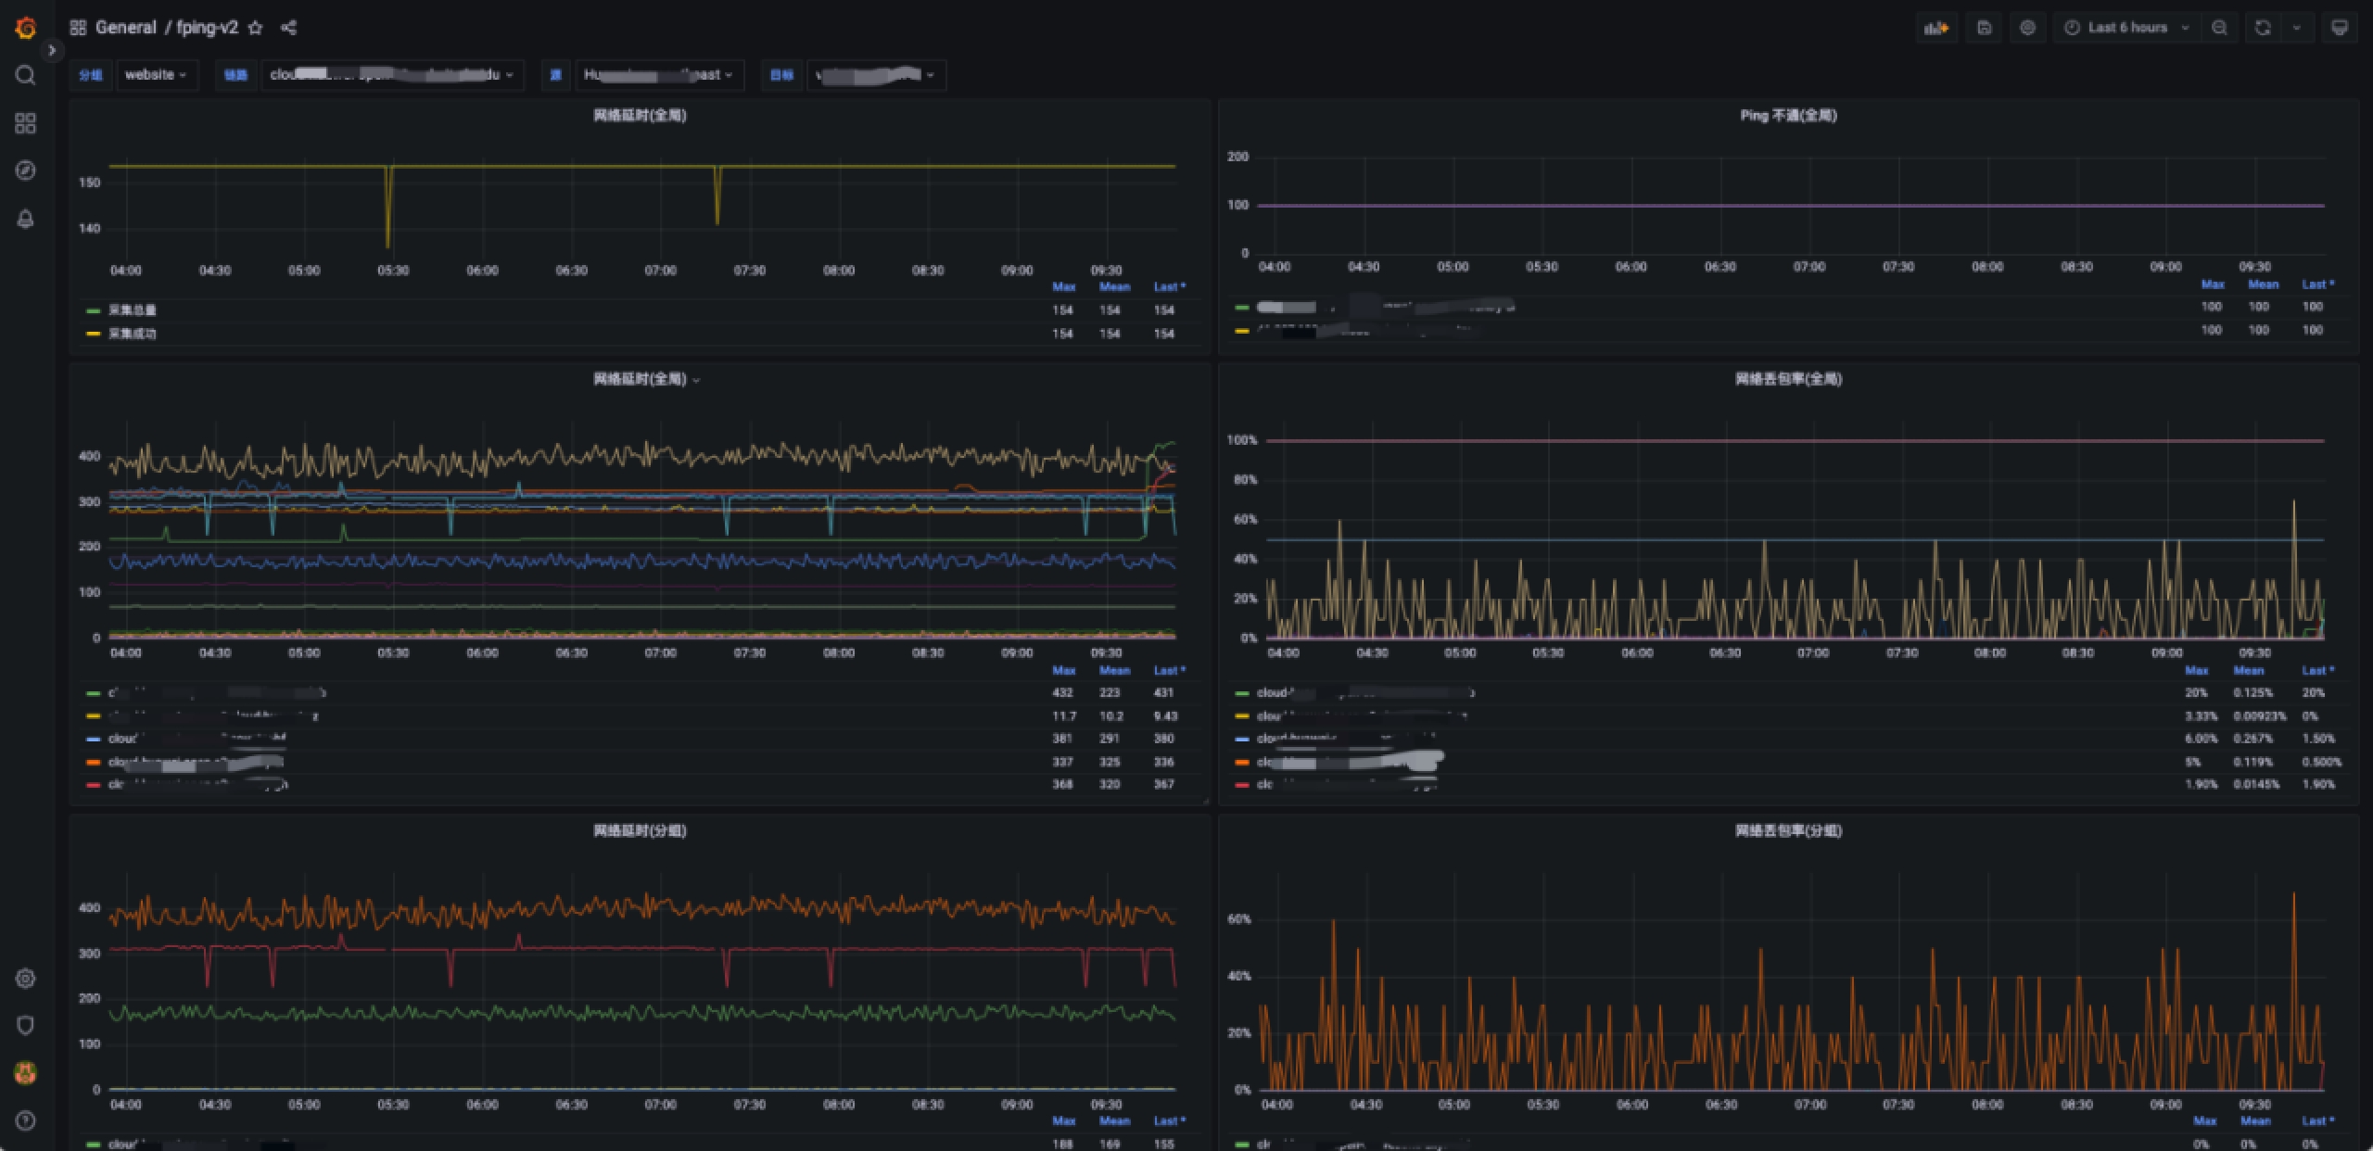Screen dimensions: 2373x1151
Task: Expand refresh interval dropdown arrow
Action: (x=2296, y=28)
